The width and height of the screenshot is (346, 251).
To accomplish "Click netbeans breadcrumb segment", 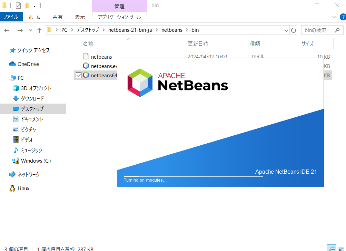I will point(172,30).
